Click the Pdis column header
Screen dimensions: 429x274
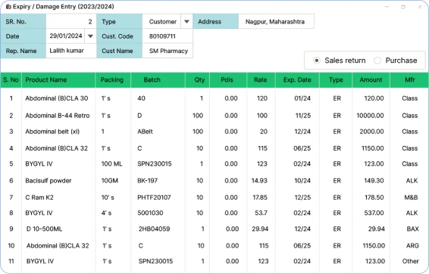point(228,79)
